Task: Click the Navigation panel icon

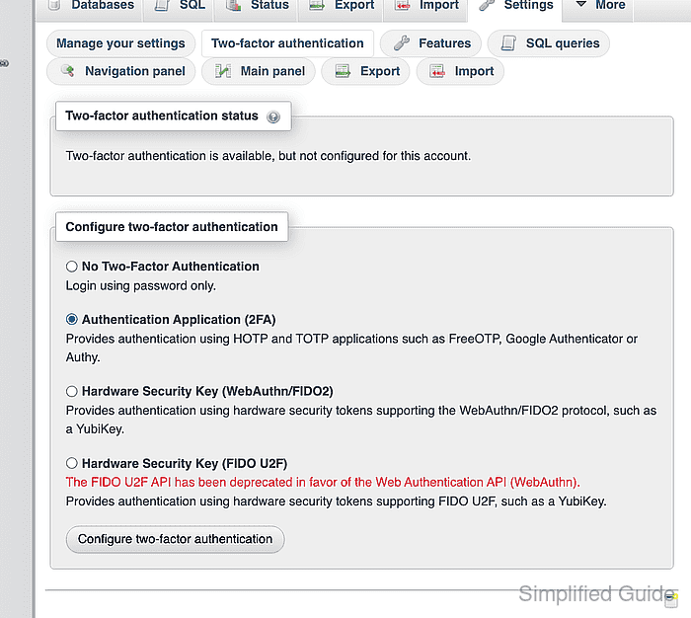Action: [67, 70]
